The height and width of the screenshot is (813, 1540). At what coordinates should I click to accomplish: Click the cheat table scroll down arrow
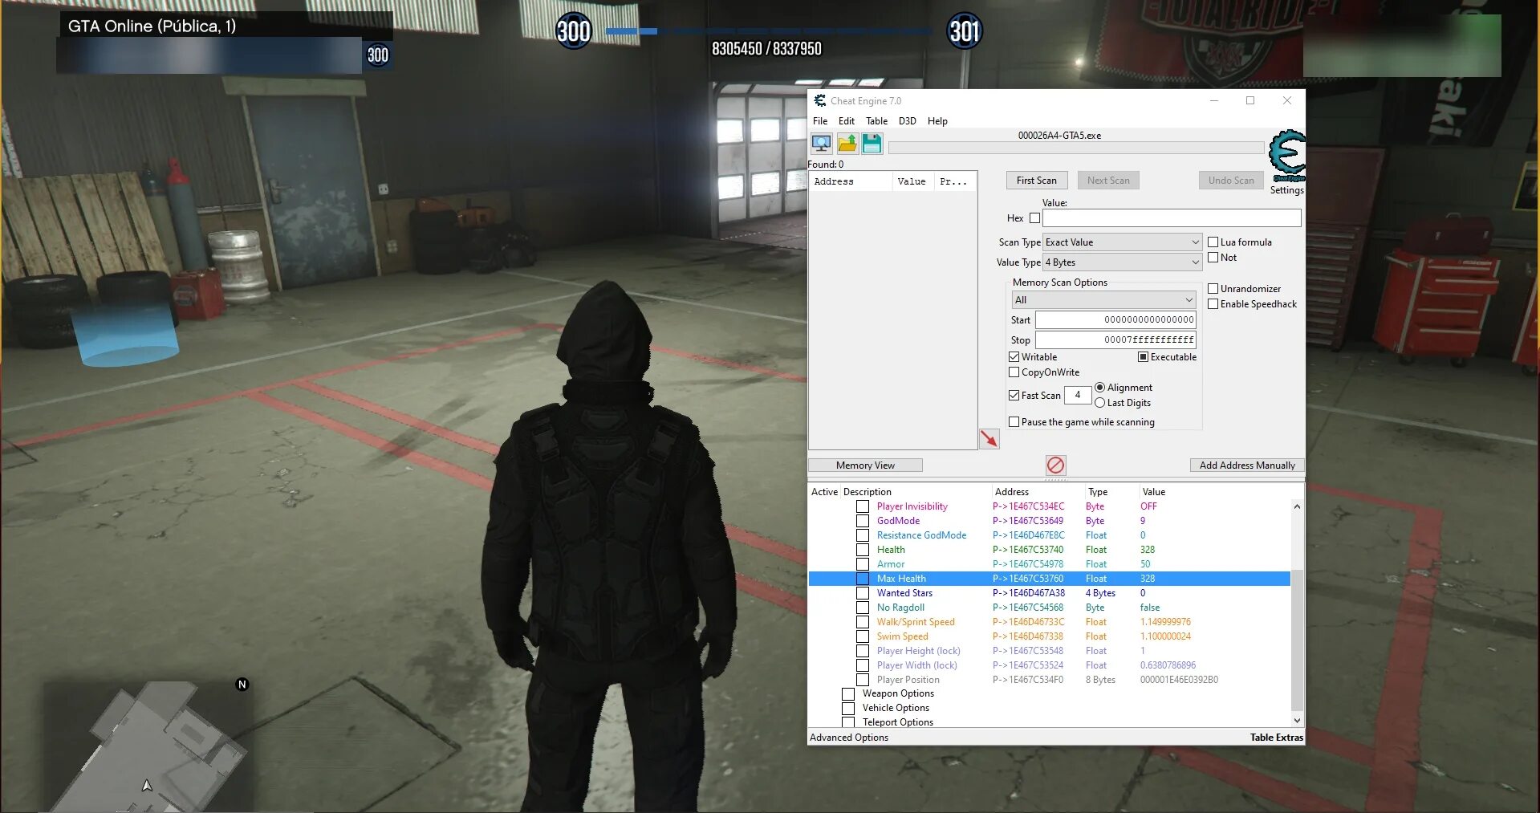(x=1297, y=721)
